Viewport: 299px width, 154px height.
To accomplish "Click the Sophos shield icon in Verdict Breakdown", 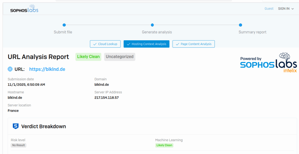I will coord(15,126).
